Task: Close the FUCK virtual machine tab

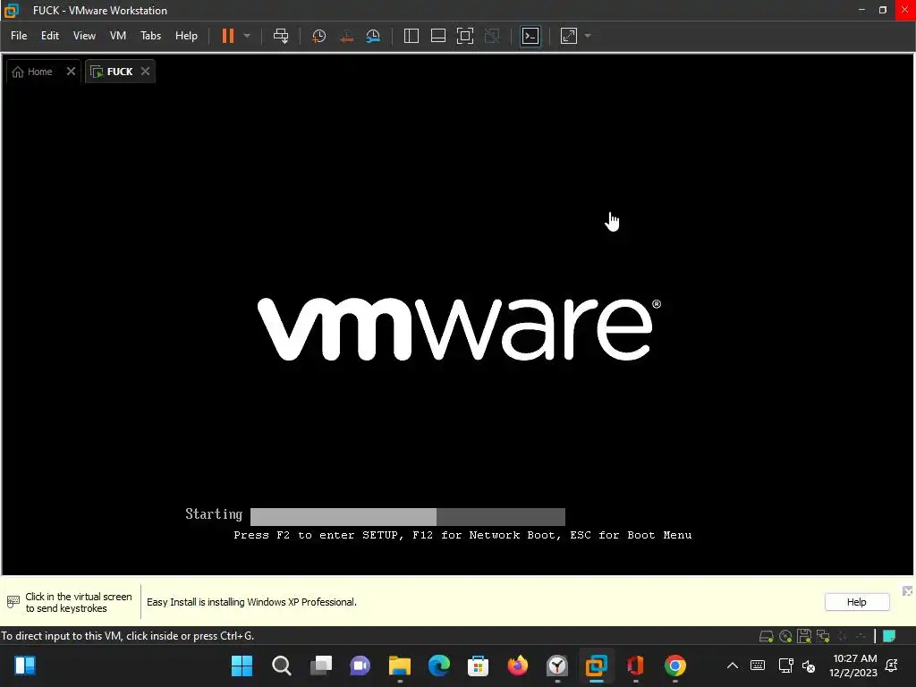Action: pyautogui.click(x=146, y=72)
